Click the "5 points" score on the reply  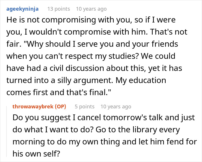coord(85,107)
